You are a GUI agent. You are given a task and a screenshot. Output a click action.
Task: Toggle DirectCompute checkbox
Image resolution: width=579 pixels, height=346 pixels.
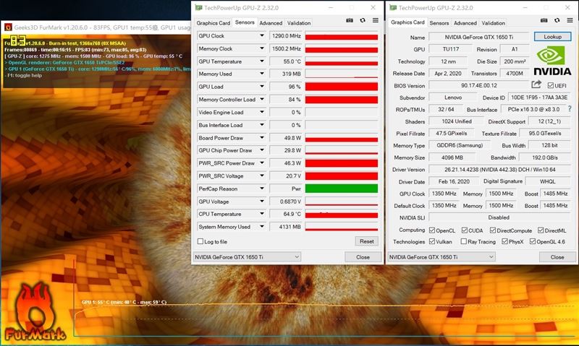(493, 230)
